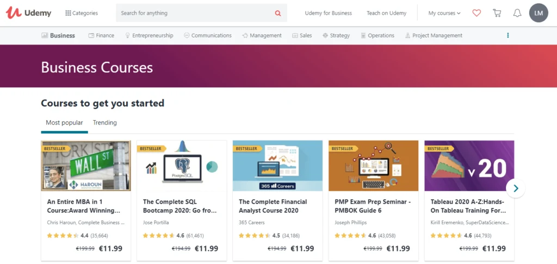557x264 pixels.
Task: Open the notifications bell icon
Action: (517, 13)
